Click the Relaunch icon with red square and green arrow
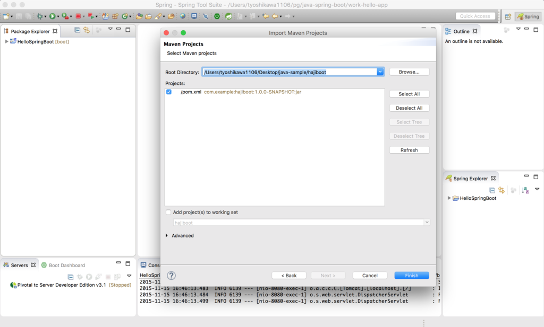This screenshot has height=327, width=544. coord(91,16)
